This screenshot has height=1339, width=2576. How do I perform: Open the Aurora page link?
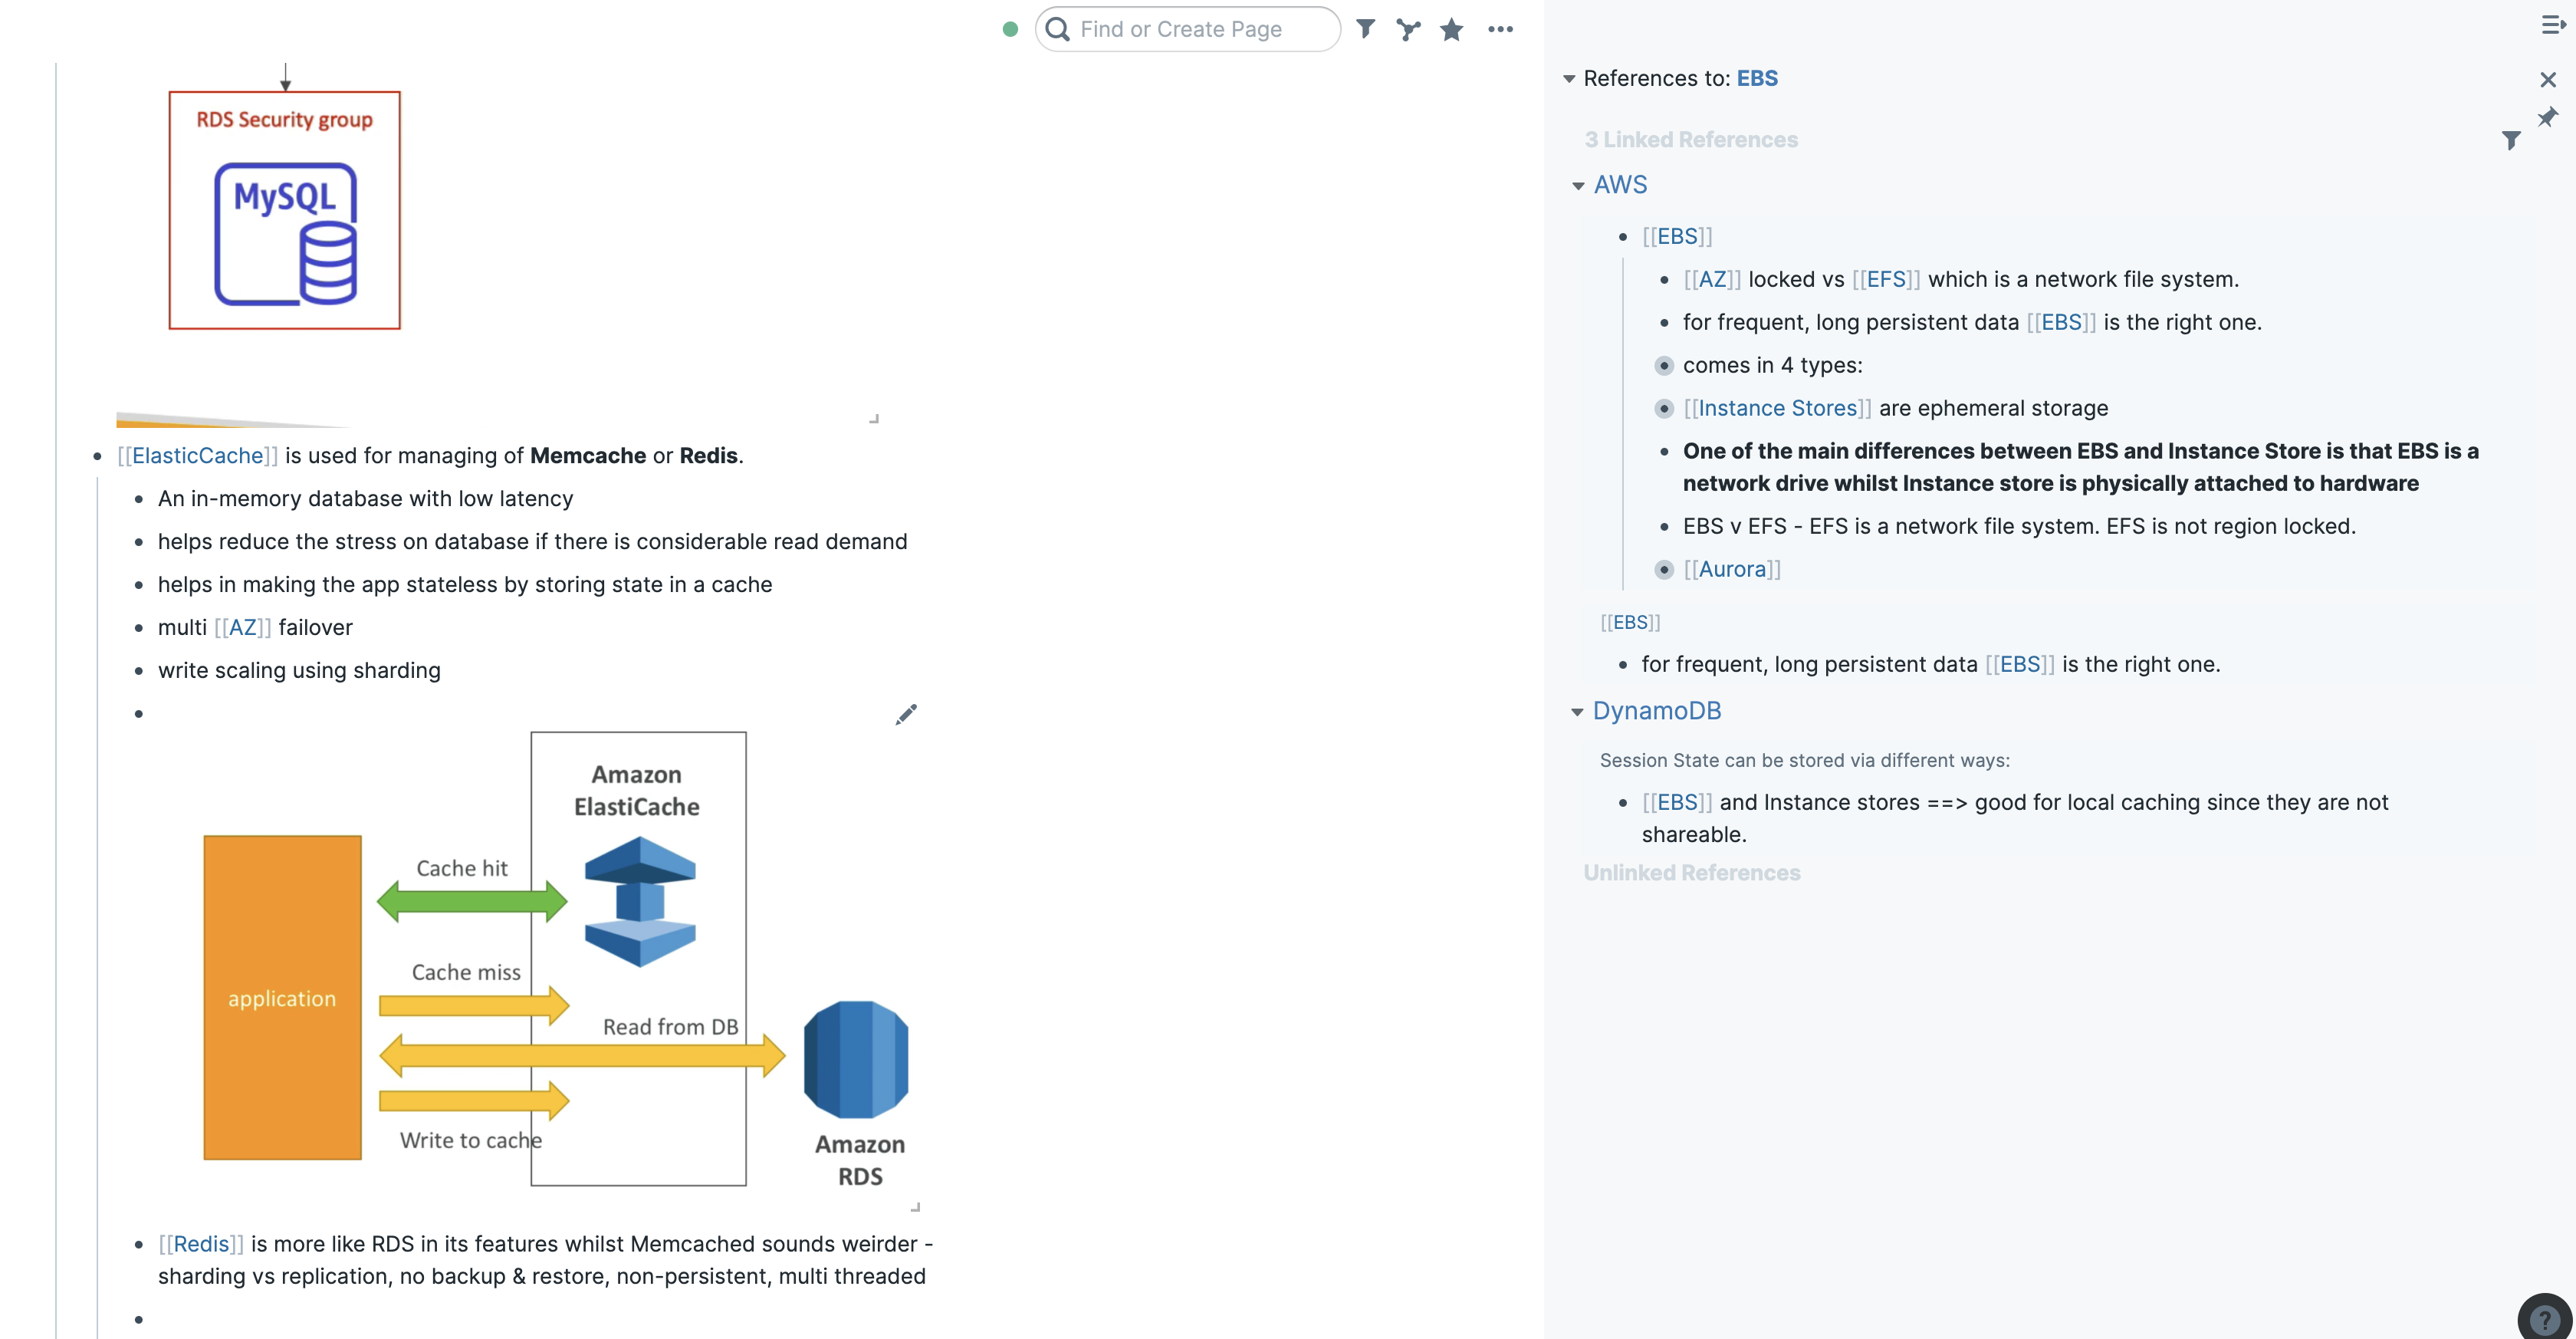(1732, 570)
